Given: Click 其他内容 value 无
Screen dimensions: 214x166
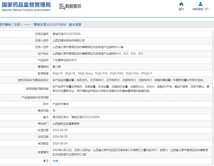Looking at the screenshot, I should (54, 111).
